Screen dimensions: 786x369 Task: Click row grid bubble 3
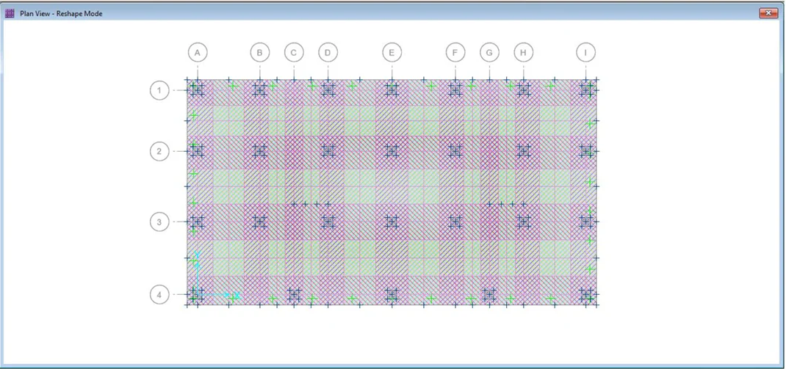click(x=159, y=222)
